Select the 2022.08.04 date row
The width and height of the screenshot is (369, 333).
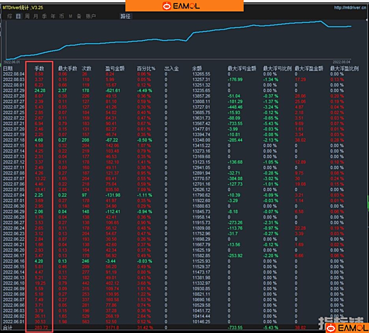pos(14,74)
